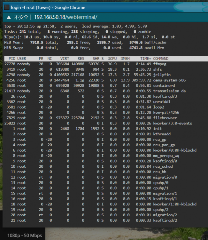The width and height of the screenshot is (208, 240).
Task: Click the terminal icon in title bar
Action: 7,7
